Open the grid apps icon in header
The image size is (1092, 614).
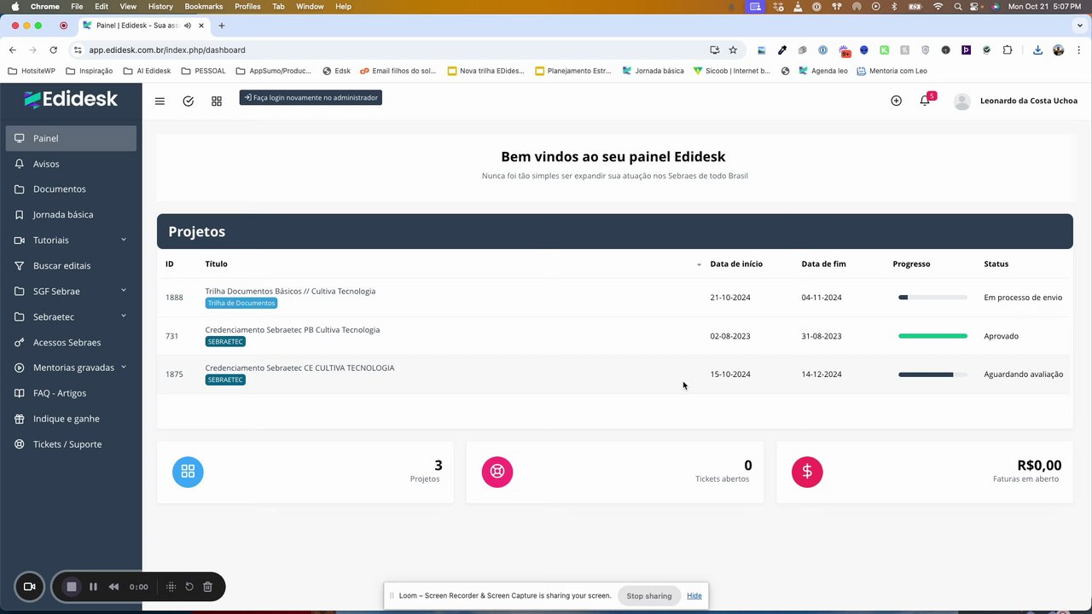217,101
